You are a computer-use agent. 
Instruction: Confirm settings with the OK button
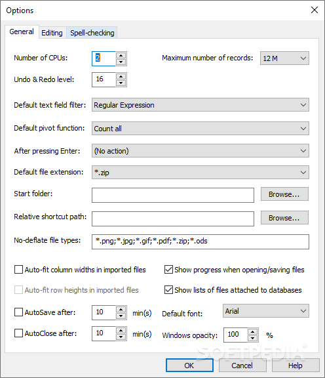pyautogui.click(x=189, y=366)
